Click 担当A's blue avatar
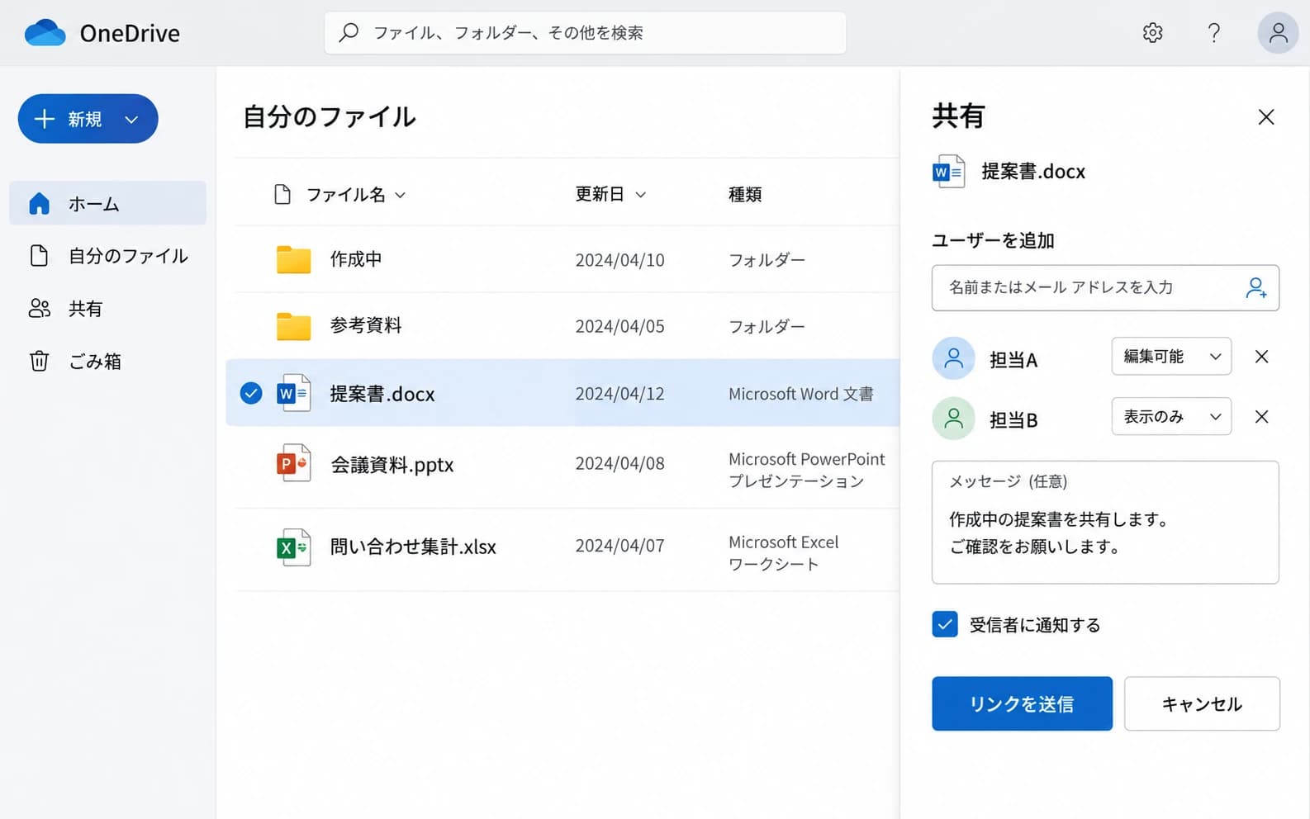1310x819 pixels. 953,358
